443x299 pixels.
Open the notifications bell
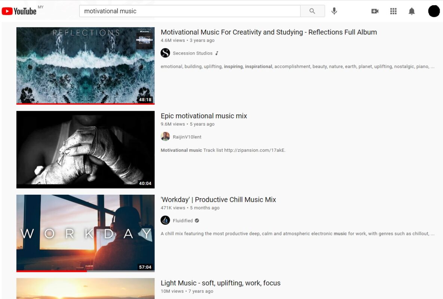click(x=412, y=11)
